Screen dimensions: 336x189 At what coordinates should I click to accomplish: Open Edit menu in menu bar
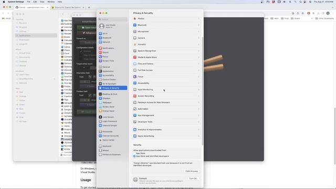point(35,2)
